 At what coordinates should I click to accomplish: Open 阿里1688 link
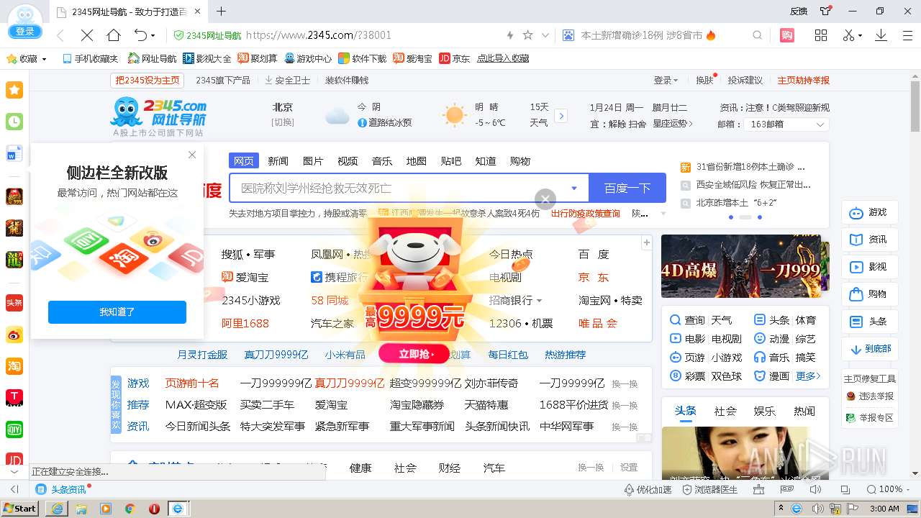coord(245,324)
